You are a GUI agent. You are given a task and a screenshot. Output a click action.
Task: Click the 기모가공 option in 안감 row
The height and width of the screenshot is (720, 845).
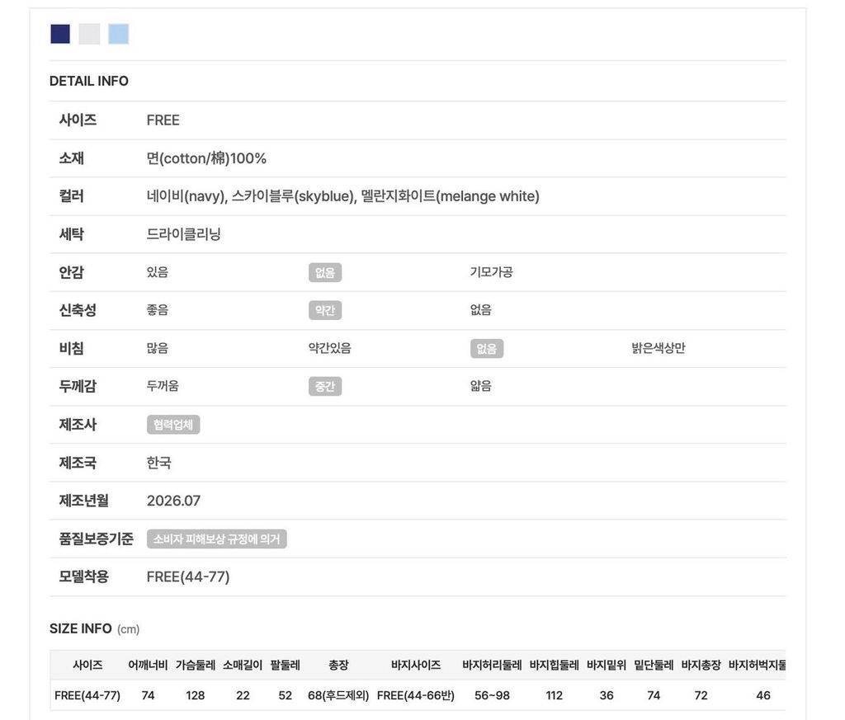(491, 272)
